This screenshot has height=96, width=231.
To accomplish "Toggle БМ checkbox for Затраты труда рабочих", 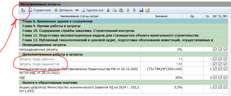I will click(225, 59).
